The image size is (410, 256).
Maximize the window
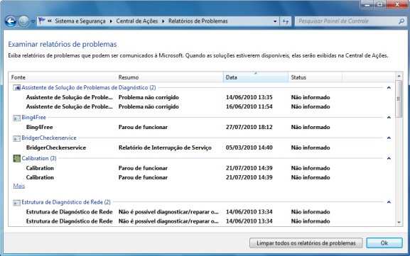coord(380,5)
